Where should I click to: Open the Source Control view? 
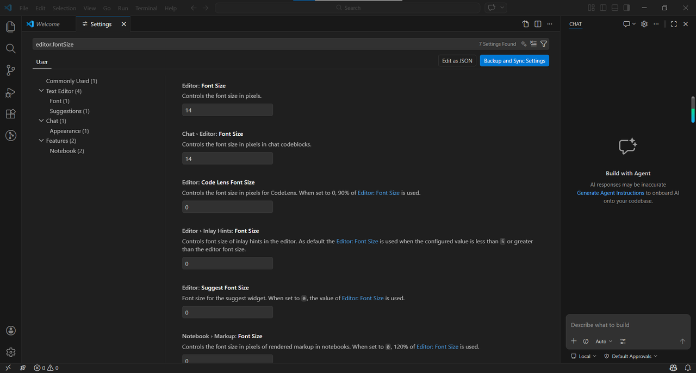(x=10, y=70)
